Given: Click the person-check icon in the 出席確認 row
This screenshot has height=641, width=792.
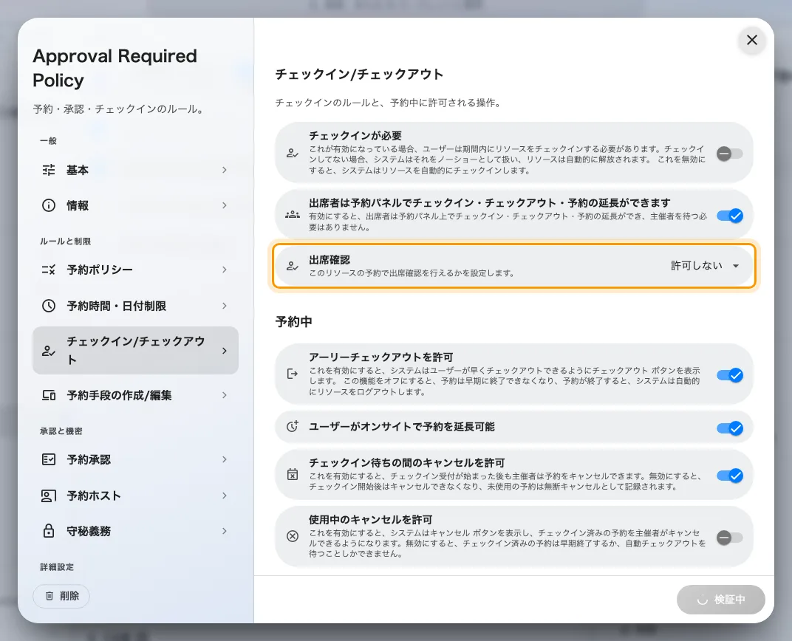Looking at the screenshot, I should (293, 266).
